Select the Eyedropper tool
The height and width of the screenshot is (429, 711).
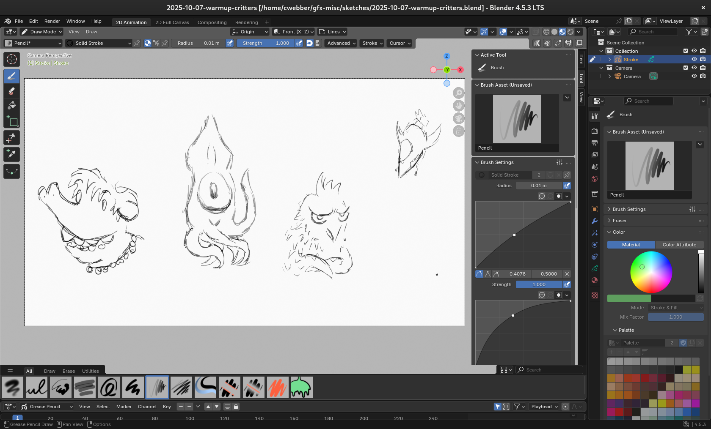[11, 154]
